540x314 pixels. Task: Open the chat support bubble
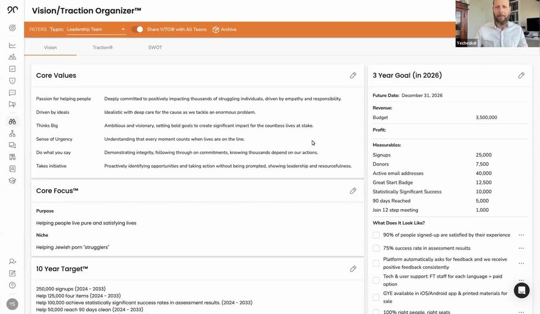[x=522, y=290]
